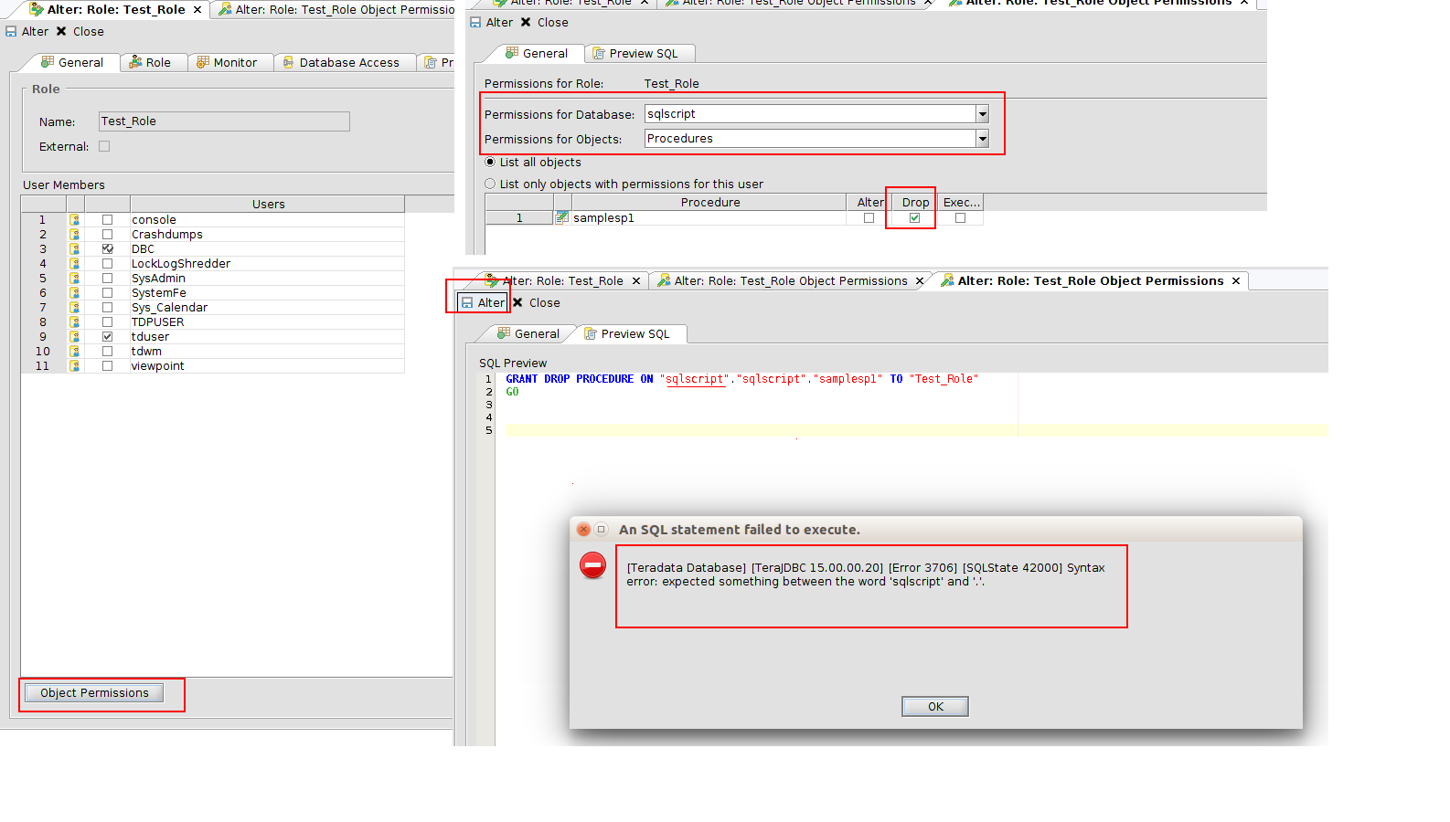This screenshot has height=822, width=1450.
Task: Click line 1 GRANT DROP PROCEDURE statement
Action: tap(741, 379)
